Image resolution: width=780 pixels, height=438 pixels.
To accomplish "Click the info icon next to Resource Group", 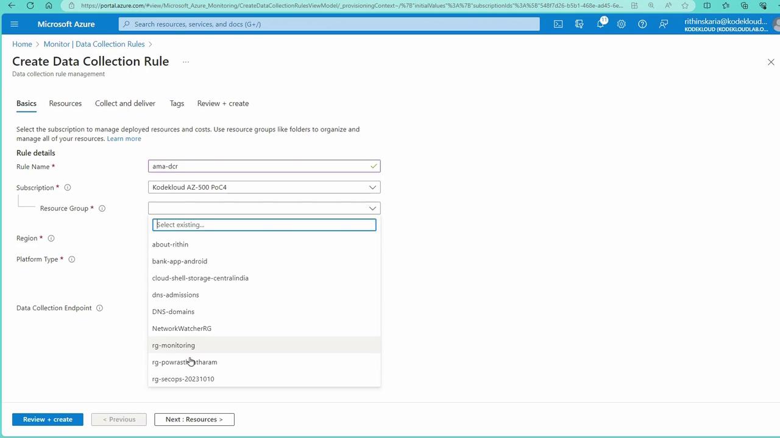I will click(102, 208).
